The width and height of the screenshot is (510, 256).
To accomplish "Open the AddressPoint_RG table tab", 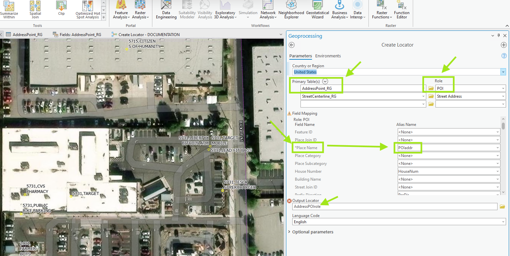I will coord(24,34).
